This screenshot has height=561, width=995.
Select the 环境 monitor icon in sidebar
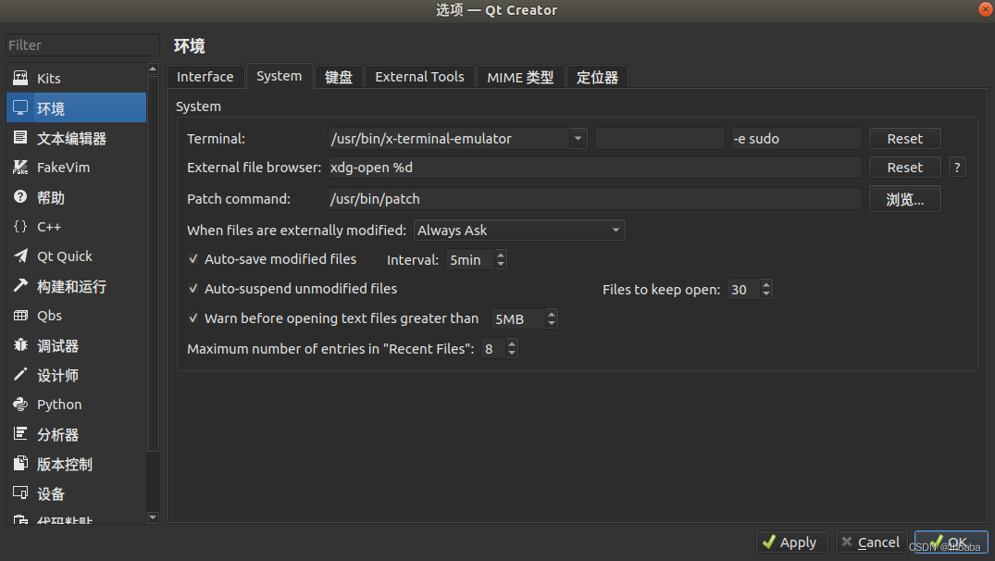[x=20, y=108]
